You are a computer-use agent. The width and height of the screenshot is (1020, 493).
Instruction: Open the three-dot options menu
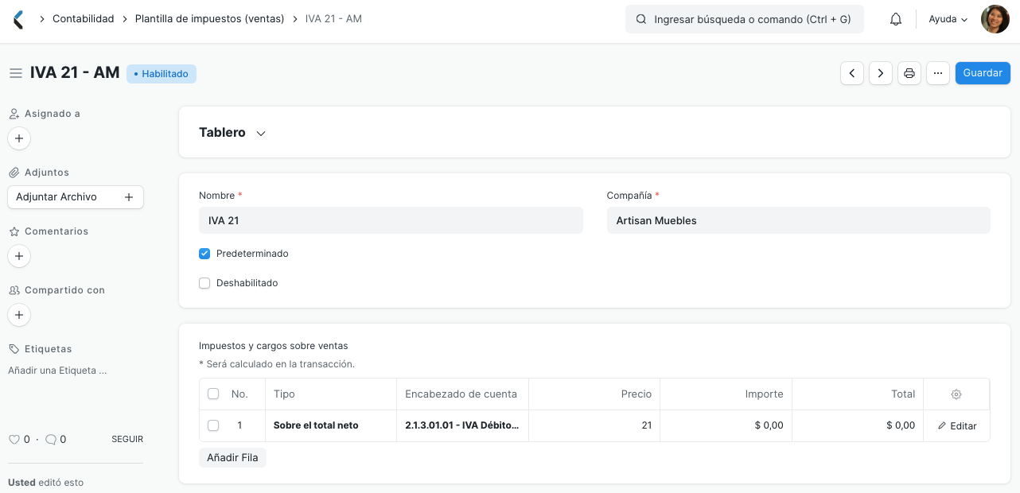pos(938,72)
